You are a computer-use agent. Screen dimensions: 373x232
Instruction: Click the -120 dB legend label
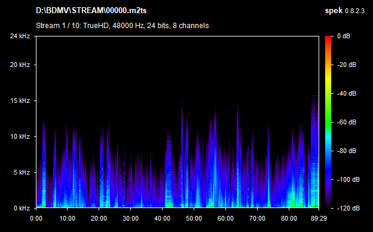coord(348,208)
